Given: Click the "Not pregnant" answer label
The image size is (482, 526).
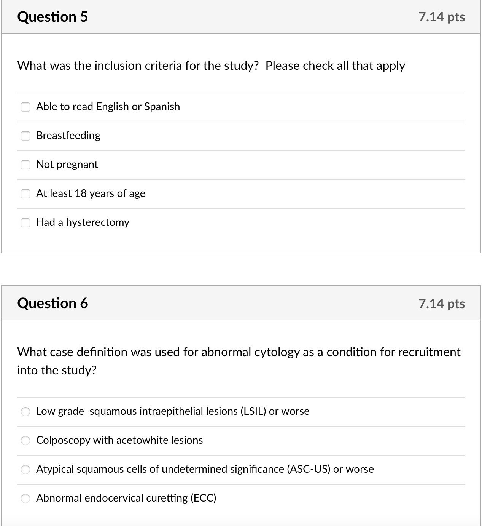Looking at the screenshot, I should tap(67, 165).
